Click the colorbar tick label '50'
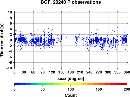This screenshot has width=130, height=97. tap(43, 89)
